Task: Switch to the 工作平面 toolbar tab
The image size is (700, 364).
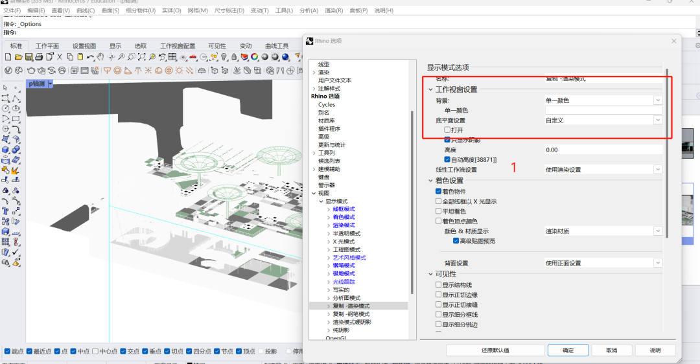Action: click(47, 46)
